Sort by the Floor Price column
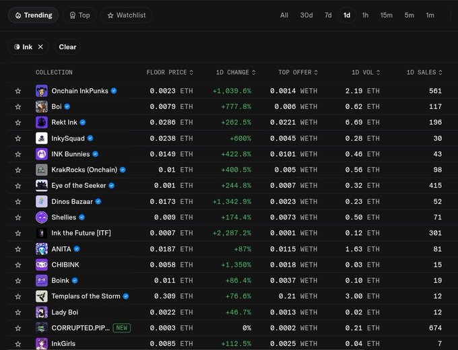 pyautogui.click(x=170, y=73)
